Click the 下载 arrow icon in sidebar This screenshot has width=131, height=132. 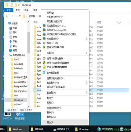[x=11, y=42]
